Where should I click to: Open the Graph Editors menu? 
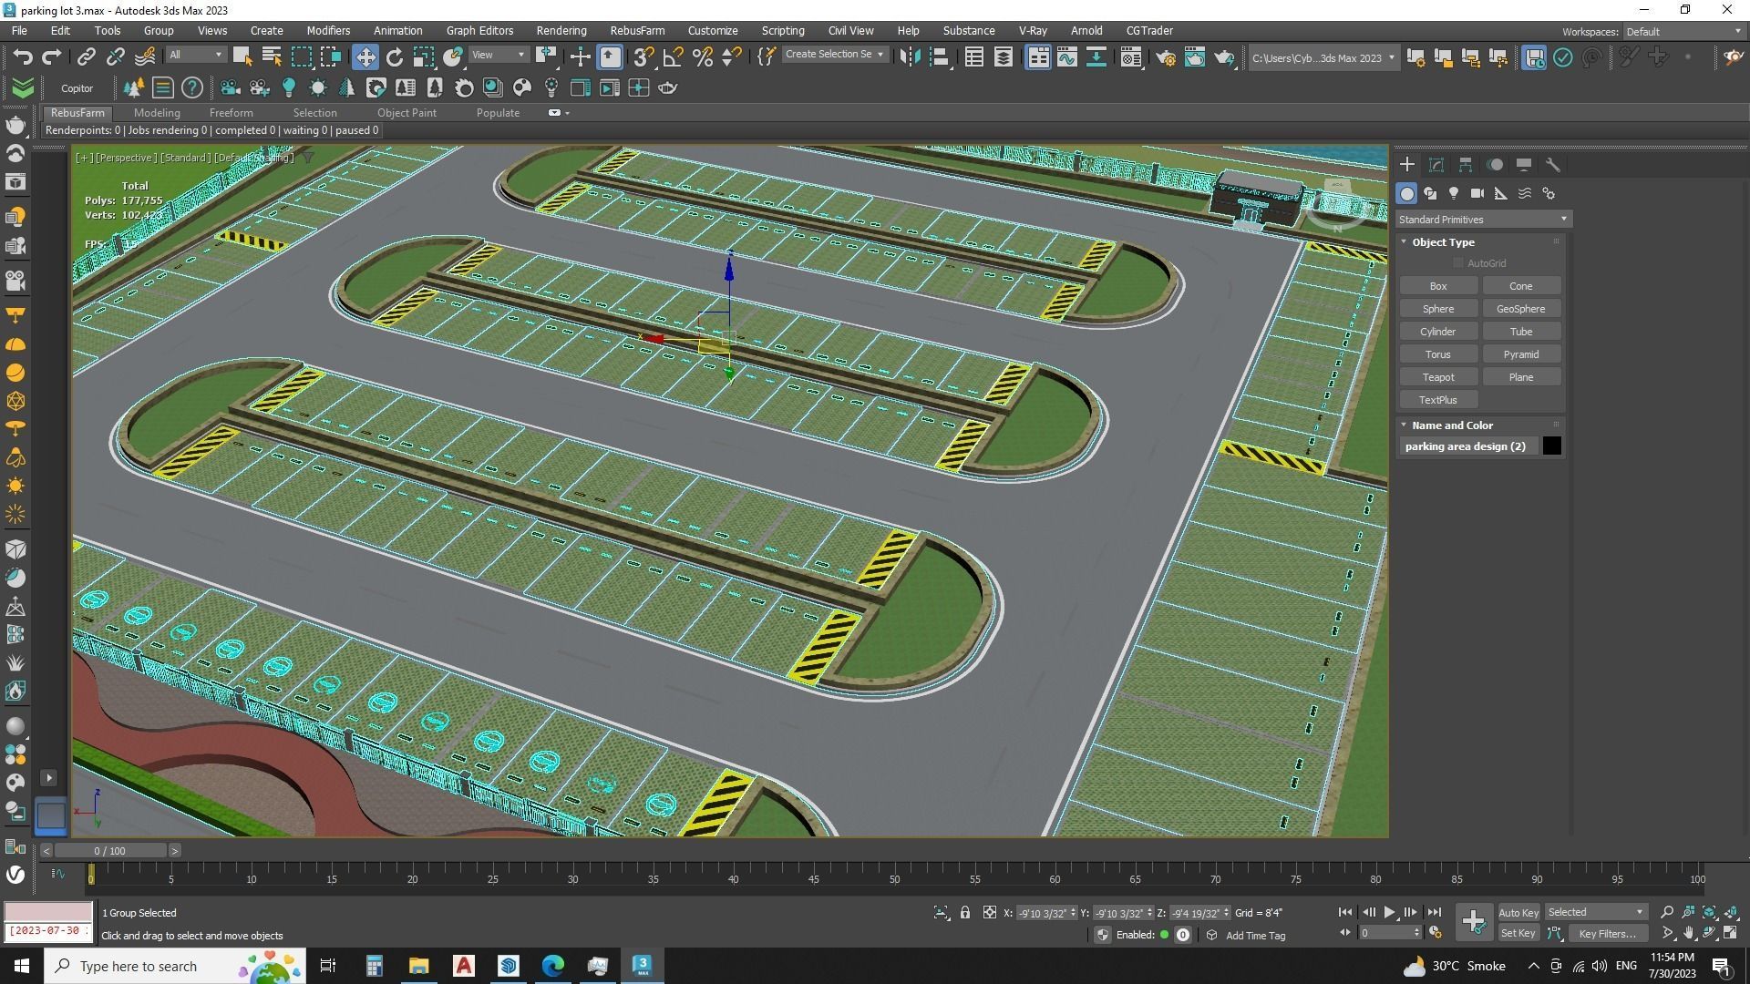(479, 30)
